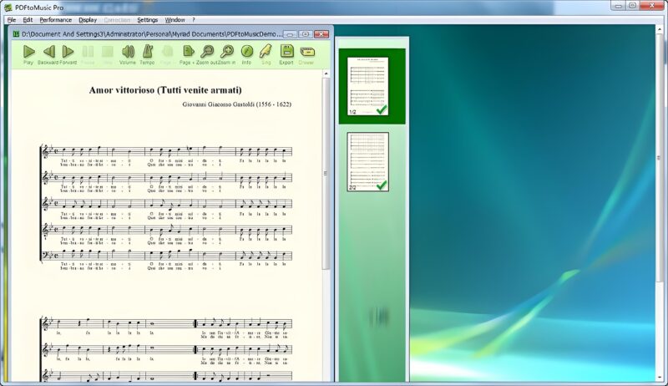668x386 pixels.
Task: Click the Sing microphone icon
Action: [266, 52]
